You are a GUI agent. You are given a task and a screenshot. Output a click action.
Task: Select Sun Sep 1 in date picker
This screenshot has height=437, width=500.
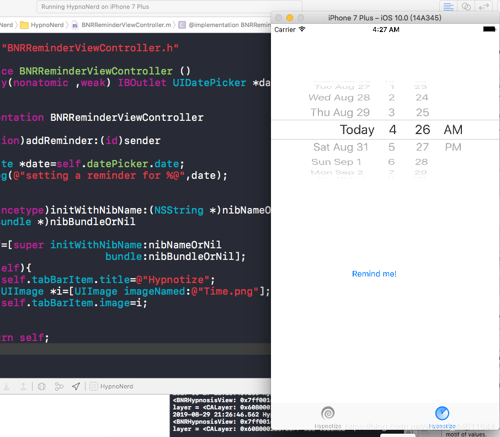tap(336, 162)
